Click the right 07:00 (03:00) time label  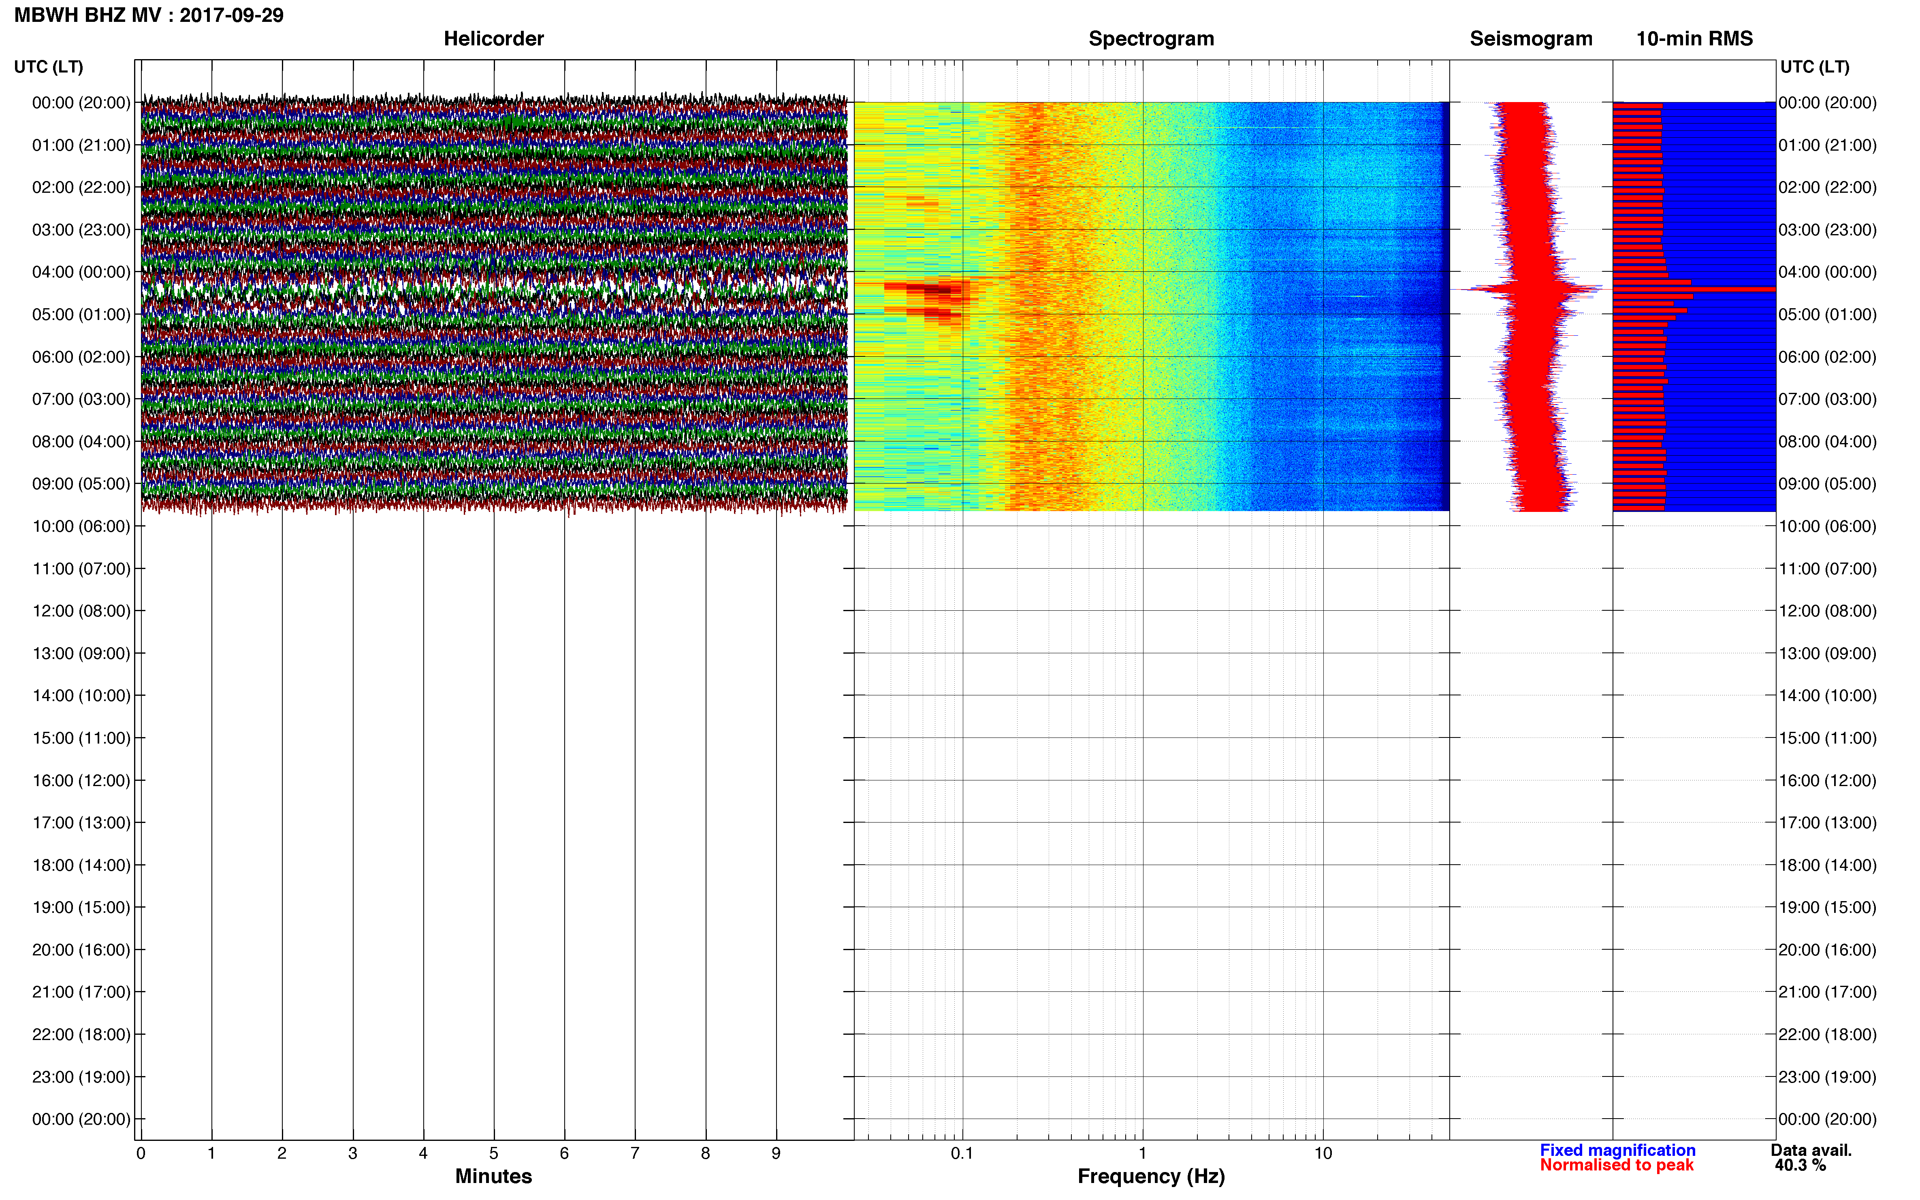pyautogui.click(x=1827, y=399)
